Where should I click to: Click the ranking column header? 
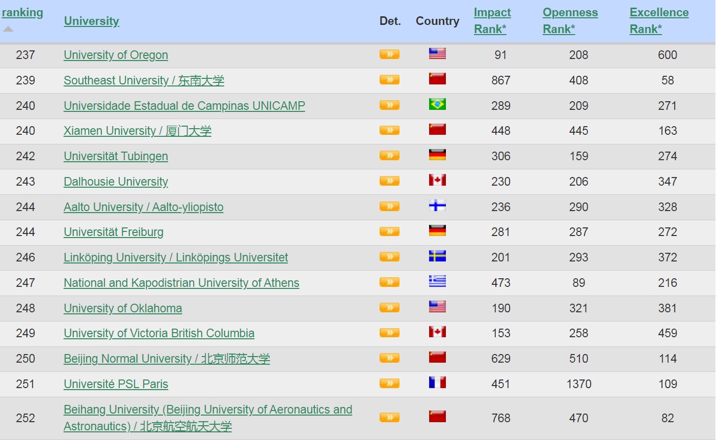click(22, 12)
